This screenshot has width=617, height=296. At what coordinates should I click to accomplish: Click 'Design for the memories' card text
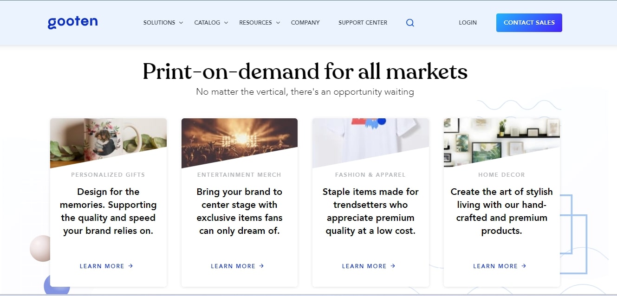point(108,211)
